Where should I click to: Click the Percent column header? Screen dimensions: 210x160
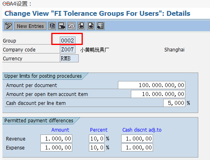[99, 130]
